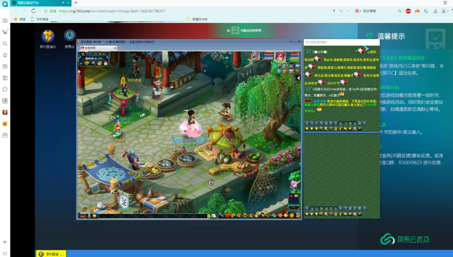Click the pig pet icon above minimap panel

click(294, 184)
